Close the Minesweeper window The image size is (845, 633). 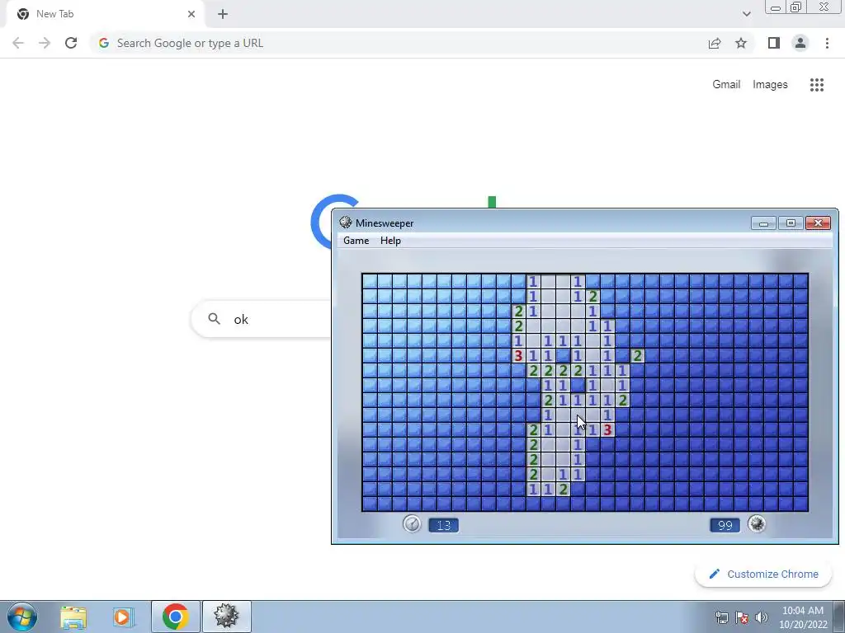[818, 223]
